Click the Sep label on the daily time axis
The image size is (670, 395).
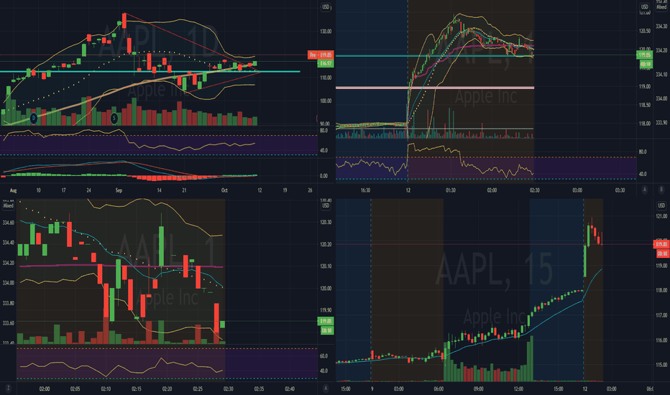tap(119, 190)
